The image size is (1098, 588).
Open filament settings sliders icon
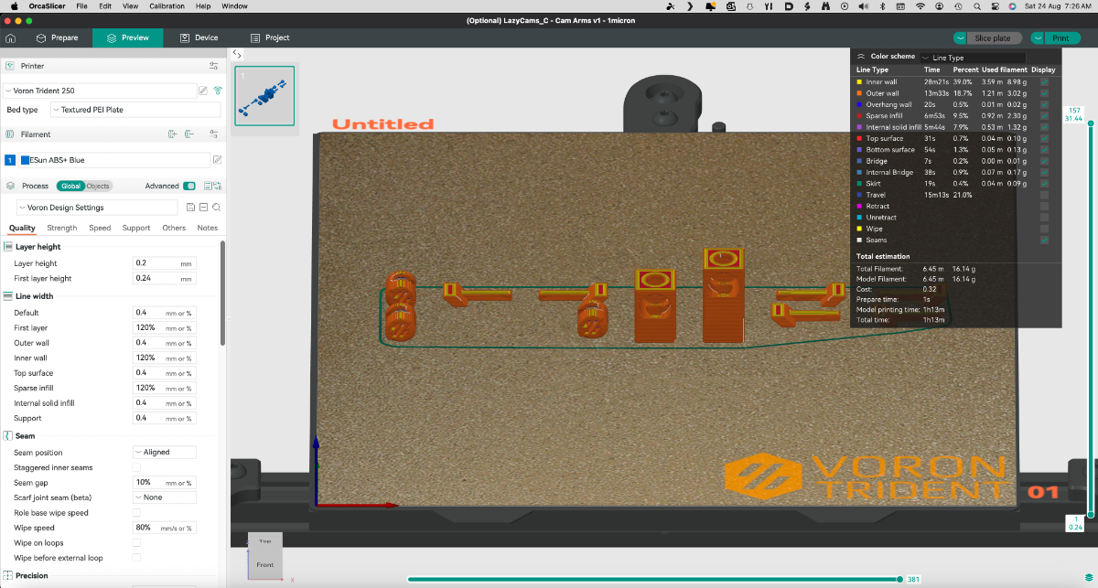pyautogui.click(x=213, y=134)
